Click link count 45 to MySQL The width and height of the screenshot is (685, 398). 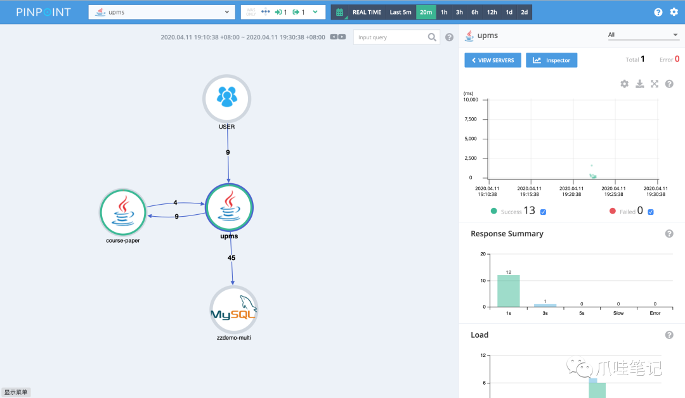[231, 258]
